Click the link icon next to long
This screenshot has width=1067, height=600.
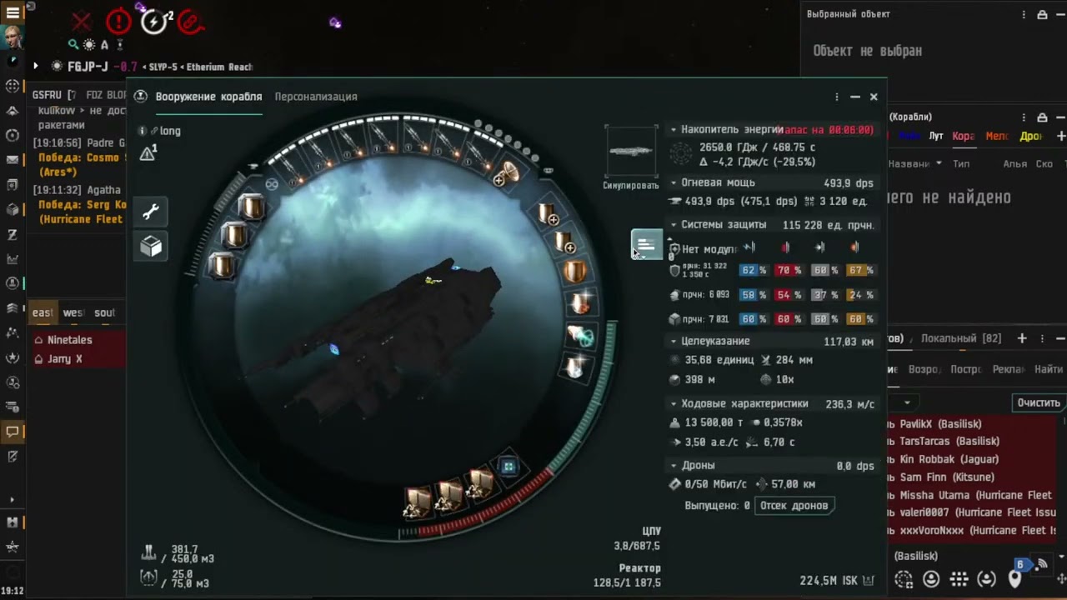154,131
